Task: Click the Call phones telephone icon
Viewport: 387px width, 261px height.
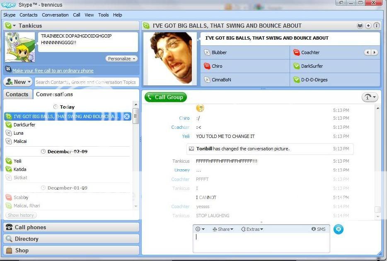Action: [x=9, y=228]
